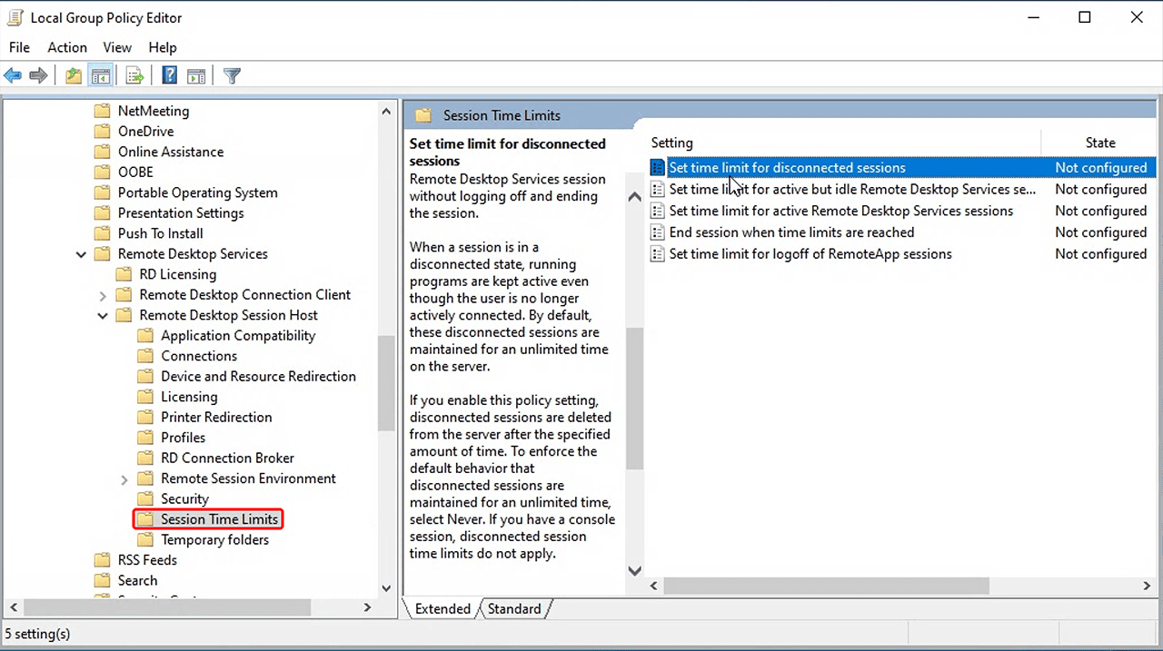Collapse the Remote Desktop Services tree node
The width and height of the screenshot is (1163, 651).
81,253
